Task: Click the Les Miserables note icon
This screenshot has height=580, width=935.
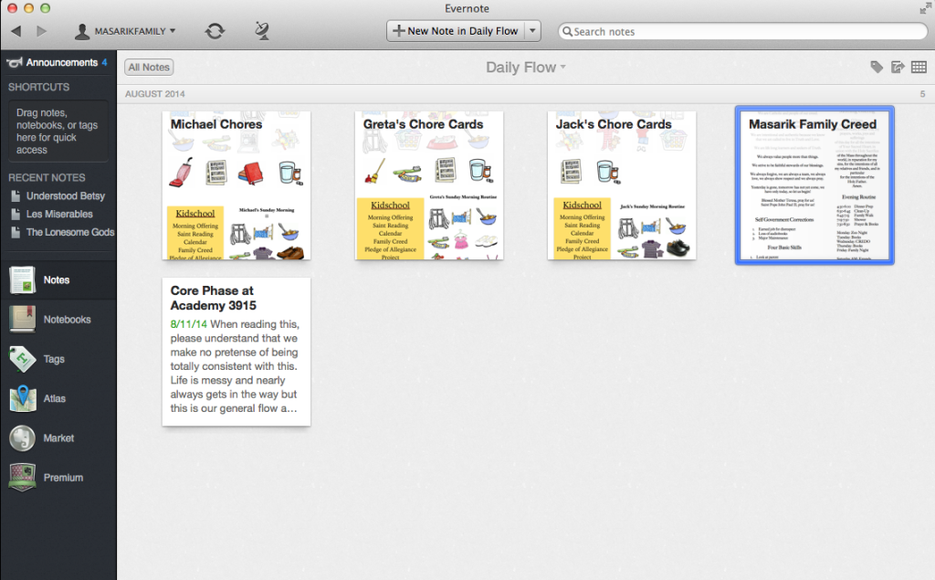Action: 16,215
